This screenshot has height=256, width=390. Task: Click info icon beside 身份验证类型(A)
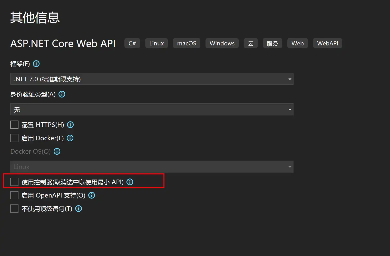pyautogui.click(x=62, y=94)
